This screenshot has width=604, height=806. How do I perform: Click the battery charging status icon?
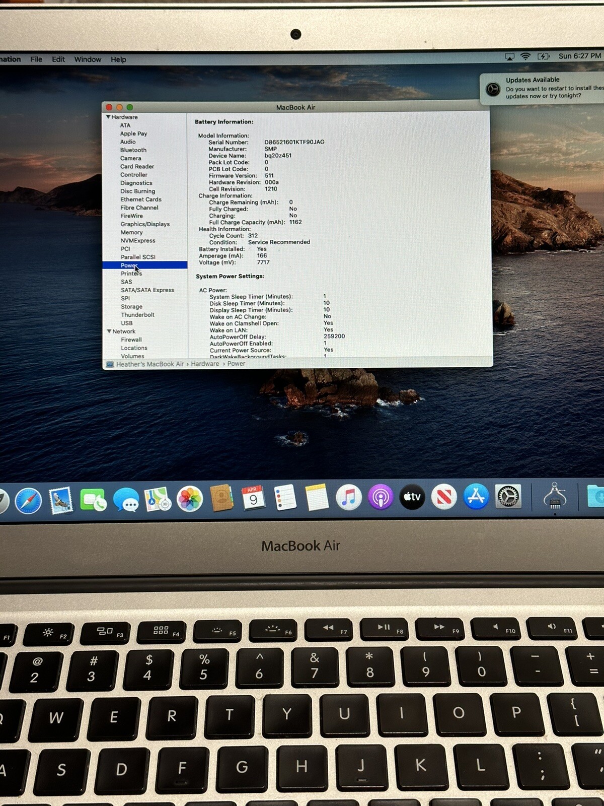(x=543, y=56)
